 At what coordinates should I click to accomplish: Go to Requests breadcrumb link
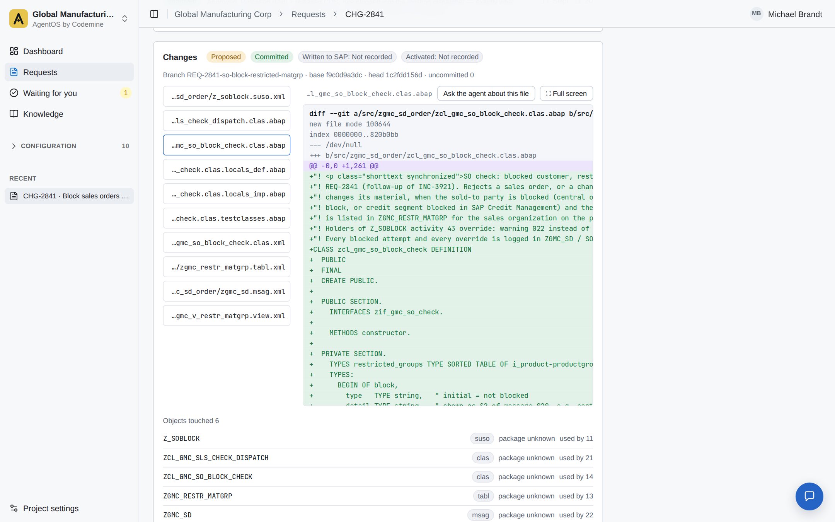point(308,14)
